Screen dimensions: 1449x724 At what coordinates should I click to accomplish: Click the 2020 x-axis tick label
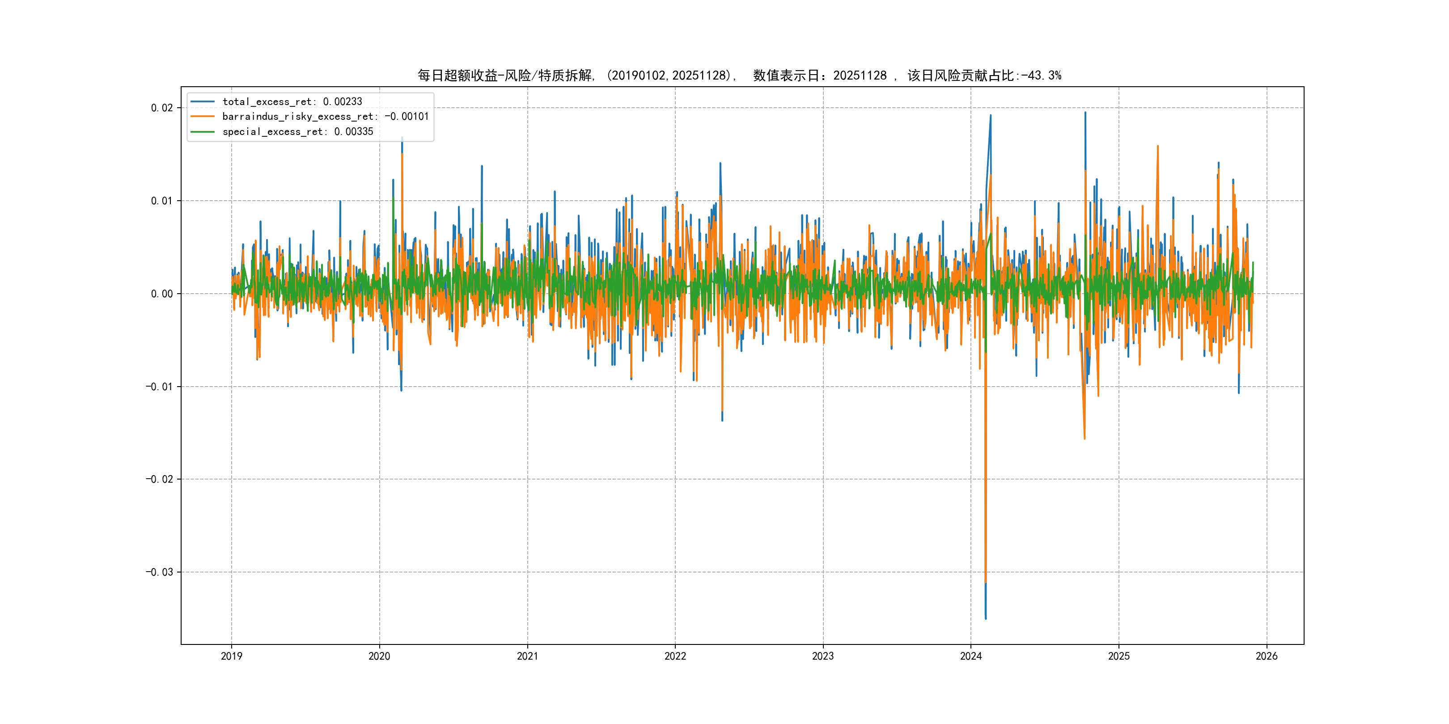coord(379,656)
